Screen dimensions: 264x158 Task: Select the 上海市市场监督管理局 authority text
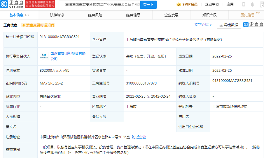[230, 106]
